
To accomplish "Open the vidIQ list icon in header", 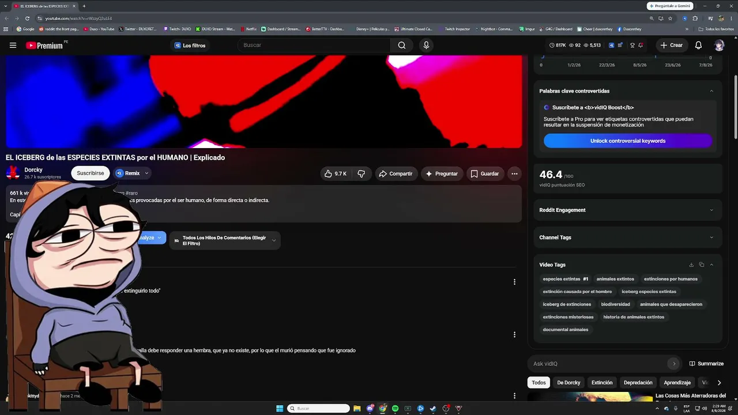I will point(620,46).
